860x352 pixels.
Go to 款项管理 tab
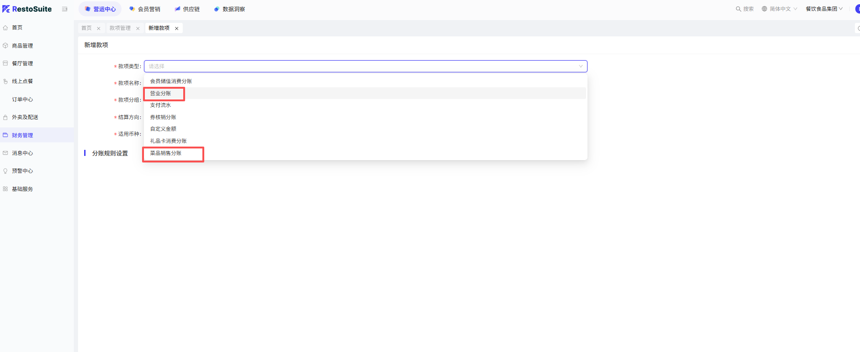coord(120,28)
